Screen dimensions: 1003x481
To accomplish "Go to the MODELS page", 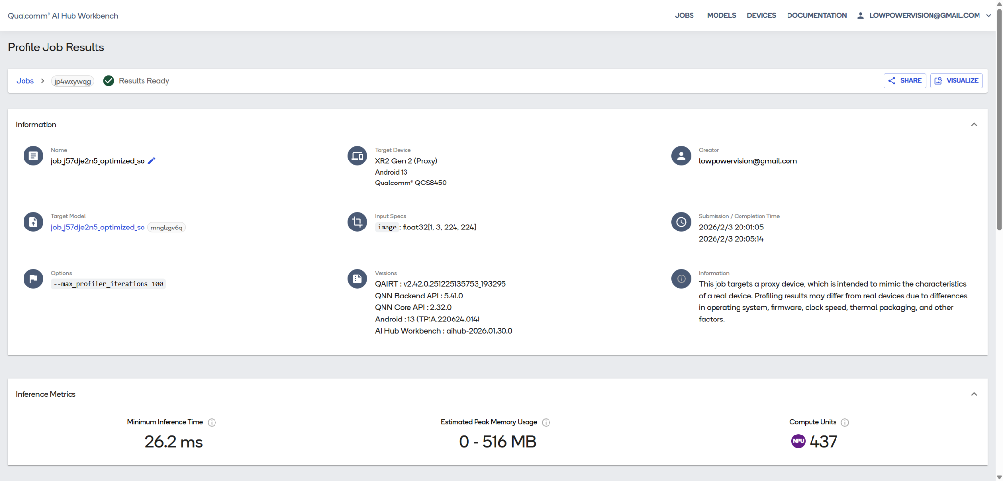I will pos(721,15).
